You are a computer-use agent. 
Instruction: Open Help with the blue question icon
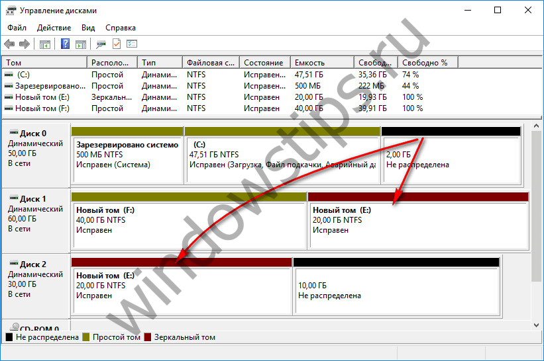click(66, 44)
